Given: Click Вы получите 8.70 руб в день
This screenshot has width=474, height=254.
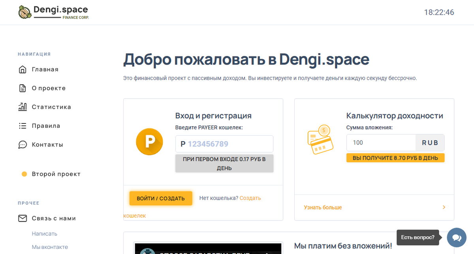Looking at the screenshot, I should pyautogui.click(x=395, y=158).
